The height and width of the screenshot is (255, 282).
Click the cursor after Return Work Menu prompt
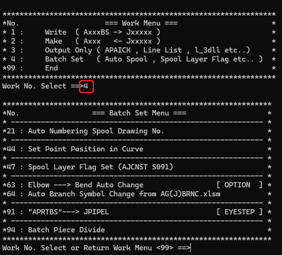coord(191,248)
